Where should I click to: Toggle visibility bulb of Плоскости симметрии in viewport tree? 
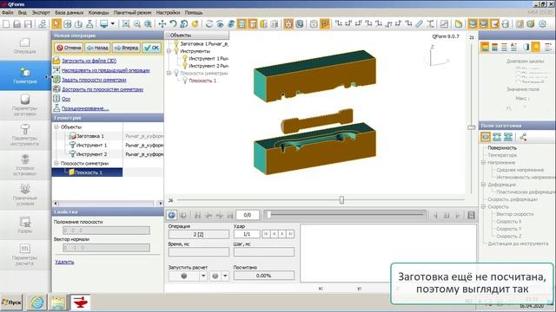[x=175, y=73]
